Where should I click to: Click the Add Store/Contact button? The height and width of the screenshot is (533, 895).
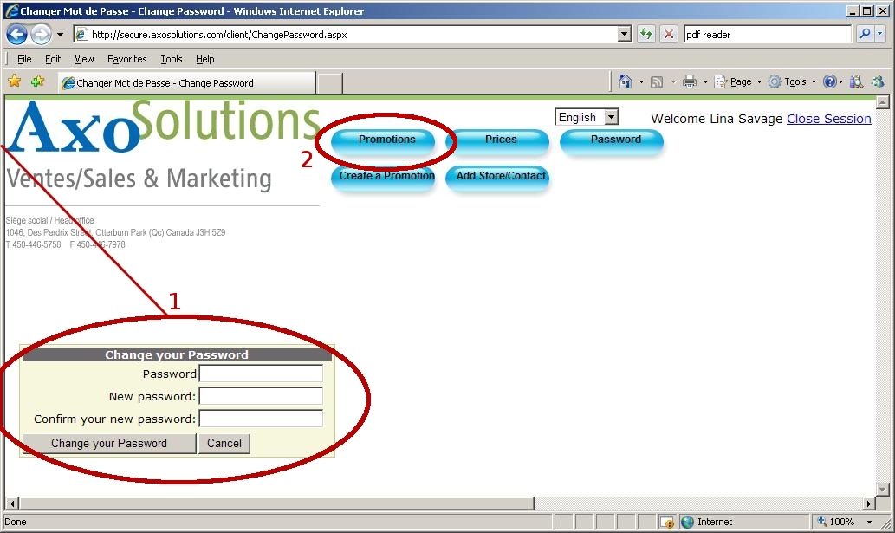tap(497, 178)
